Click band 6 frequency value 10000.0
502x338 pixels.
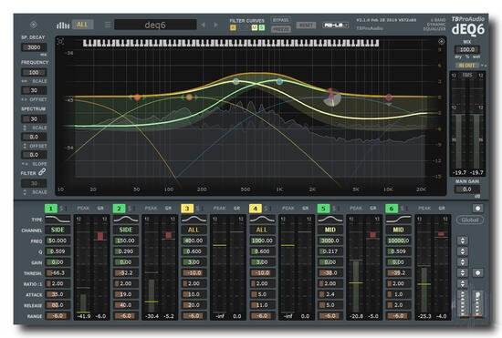[398, 241]
